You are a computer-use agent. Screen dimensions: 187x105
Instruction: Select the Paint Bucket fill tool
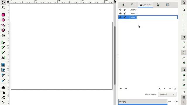(x=3, y=80)
